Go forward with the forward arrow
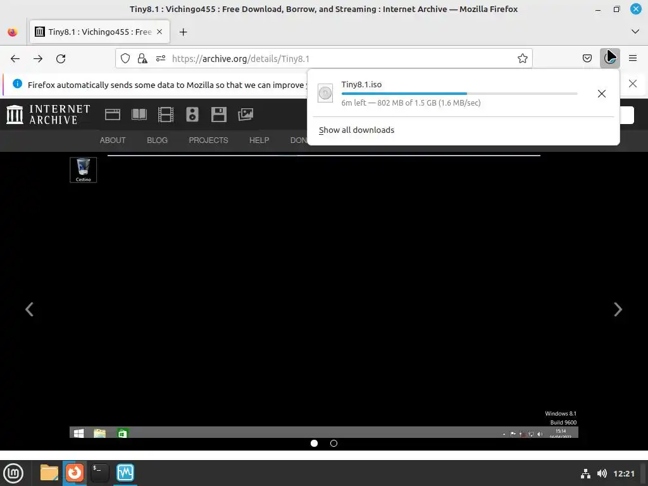The height and width of the screenshot is (486, 648). (x=38, y=59)
